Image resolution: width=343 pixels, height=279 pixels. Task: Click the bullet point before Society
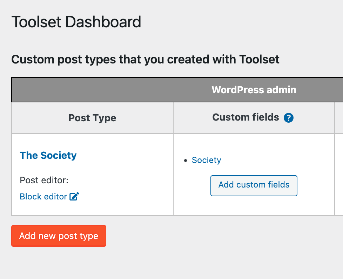(186, 161)
